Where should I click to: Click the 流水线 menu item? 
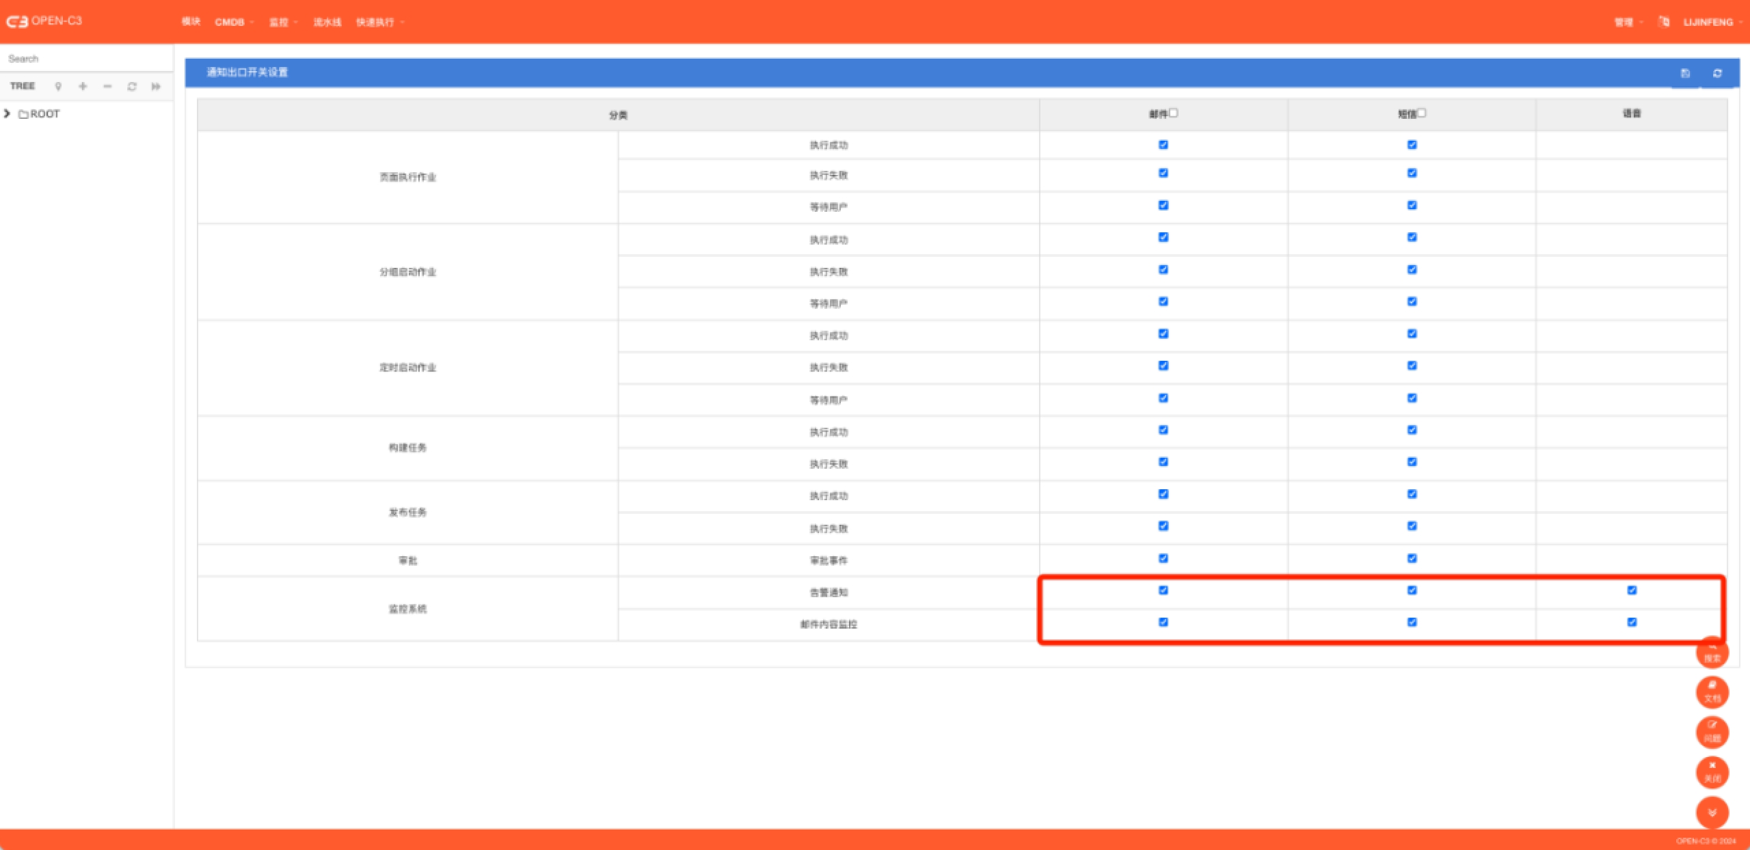[327, 22]
